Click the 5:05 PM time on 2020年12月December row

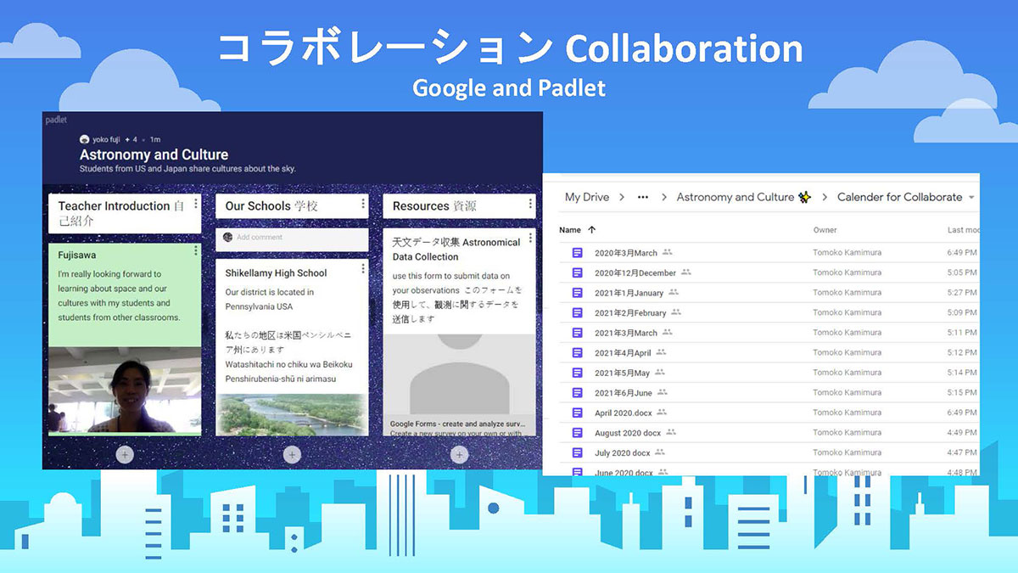point(962,272)
